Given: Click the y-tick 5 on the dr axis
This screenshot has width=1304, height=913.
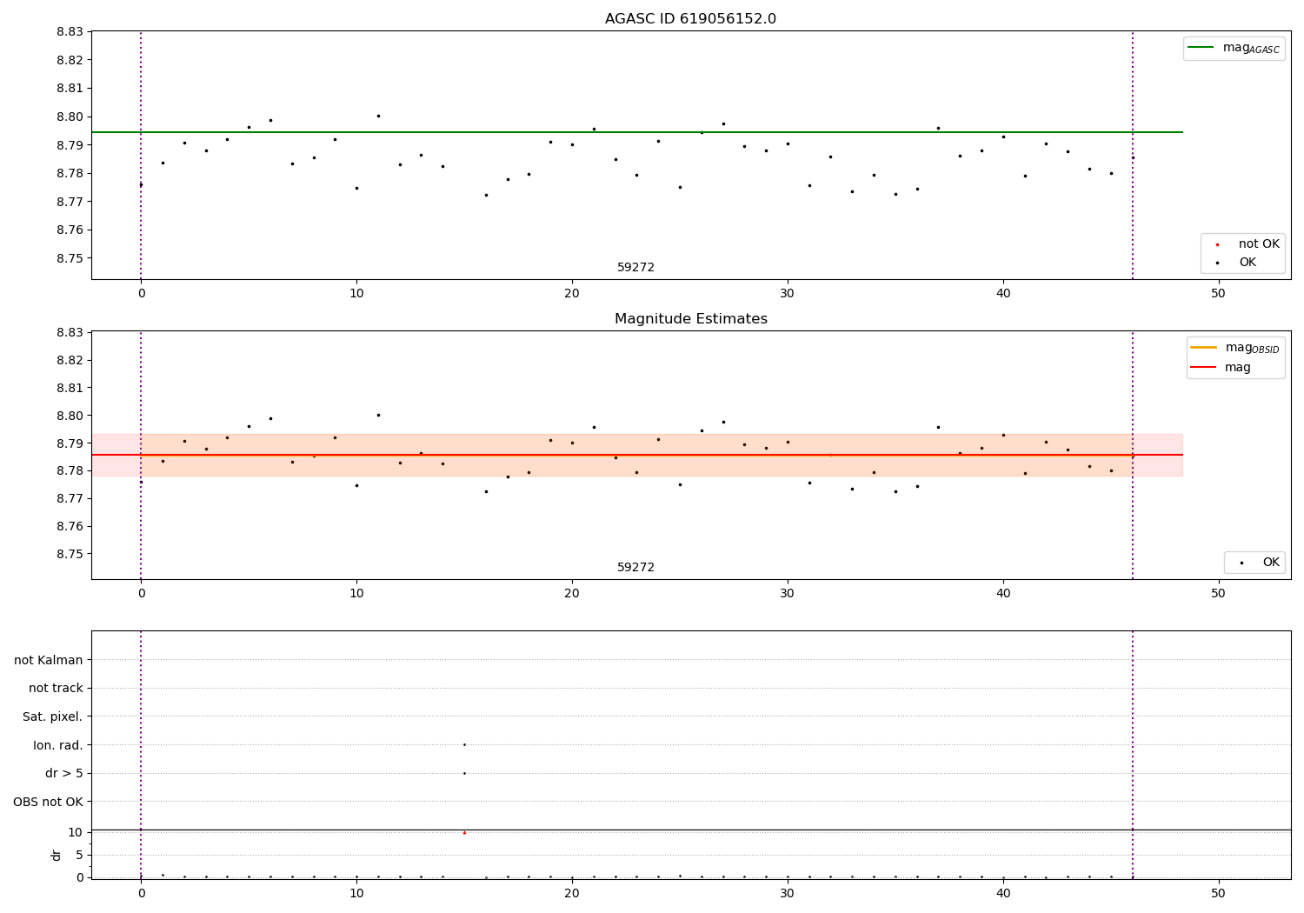Looking at the screenshot, I should point(79,855).
